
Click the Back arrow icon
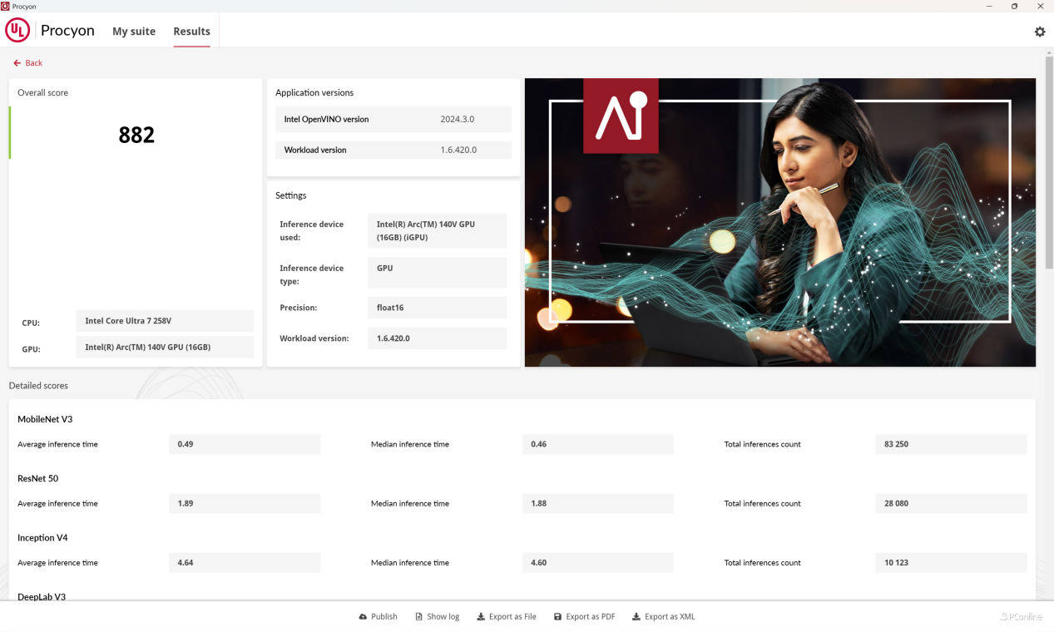(x=17, y=63)
